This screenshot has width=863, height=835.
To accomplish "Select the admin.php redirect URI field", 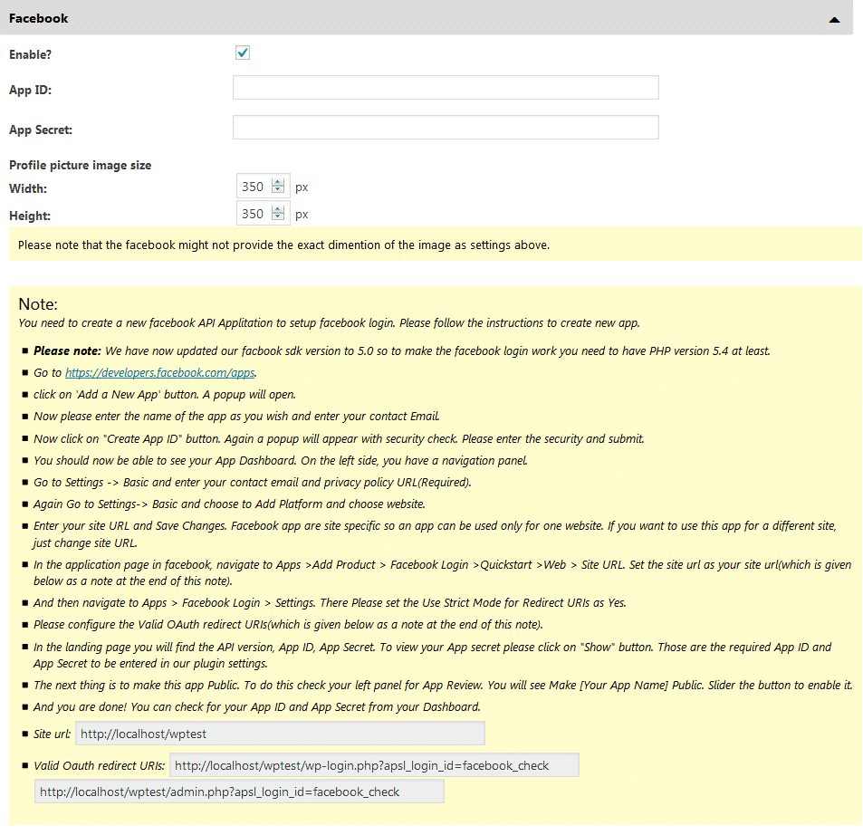I will [239, 792].
